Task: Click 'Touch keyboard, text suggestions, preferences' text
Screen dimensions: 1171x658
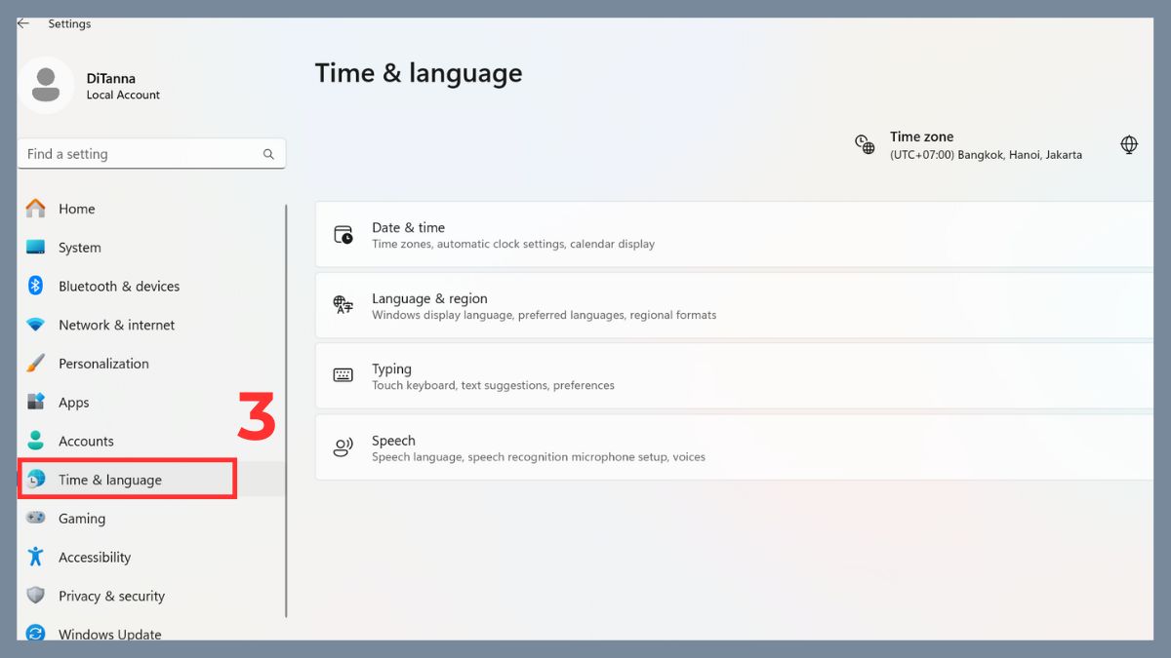Action: click(493, 385)
